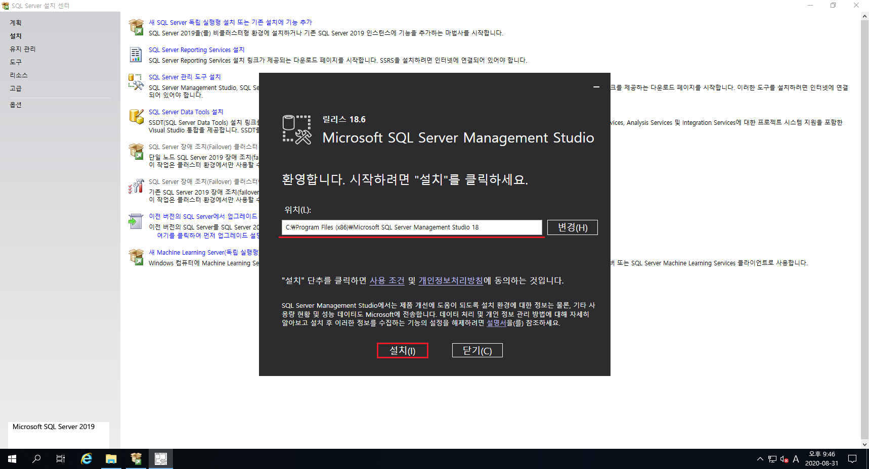Click 이전 버전의 SQL Server 업그레이드 link

[x=203, y=216]
